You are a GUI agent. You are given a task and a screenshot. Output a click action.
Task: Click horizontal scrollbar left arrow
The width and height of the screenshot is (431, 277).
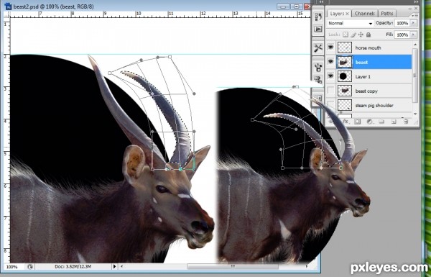click(122, 266)
